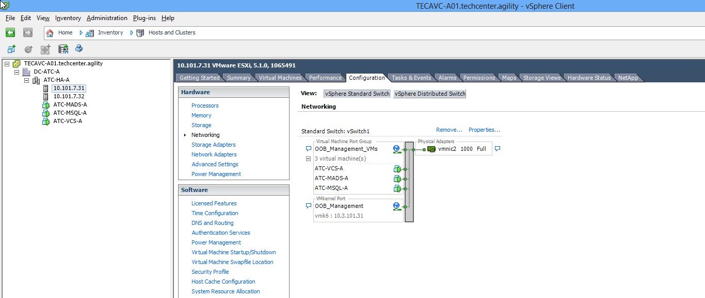Switch to vSphere Distributed Switch view
The image size is (705, 298).
[x=429, y=94]
